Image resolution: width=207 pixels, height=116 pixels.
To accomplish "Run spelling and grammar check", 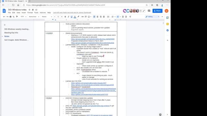I will point(14,17).
